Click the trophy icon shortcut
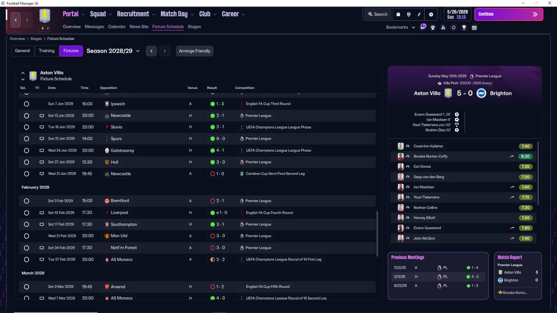Screen dimensions: 557x313 (464, 27)
